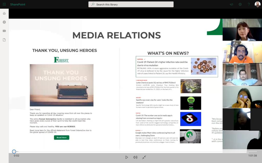The image size is (262, 163).
Task: Open the Settings gear
Action: (x=240, y=4)
